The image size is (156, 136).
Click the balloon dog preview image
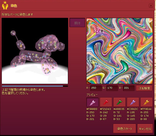[35, 51]
